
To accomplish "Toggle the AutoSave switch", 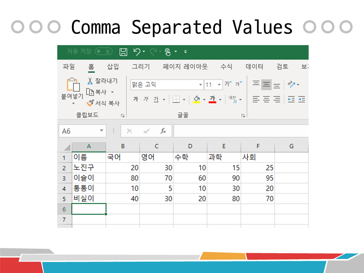I will point(104,51).
